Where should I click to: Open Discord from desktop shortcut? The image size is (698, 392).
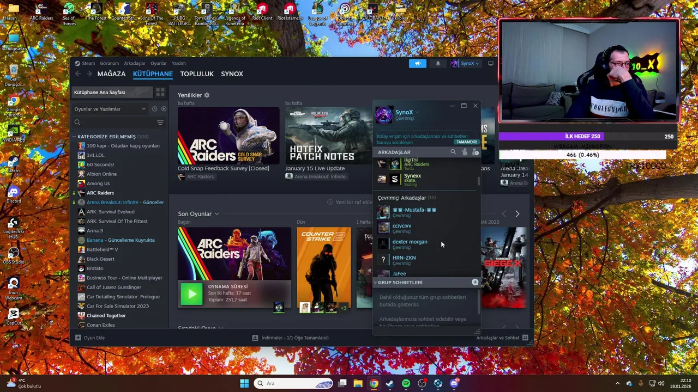coord(14,194)
